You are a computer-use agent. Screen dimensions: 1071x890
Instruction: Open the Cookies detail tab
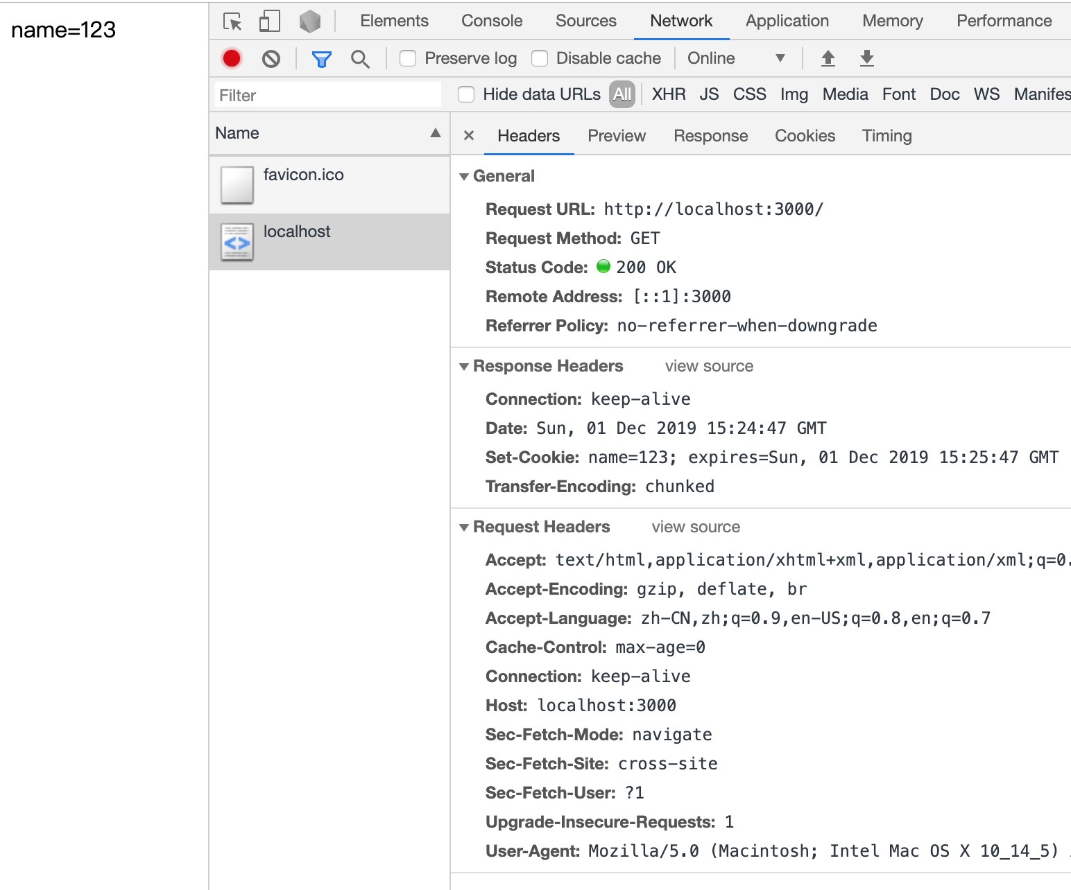point(805,136)
